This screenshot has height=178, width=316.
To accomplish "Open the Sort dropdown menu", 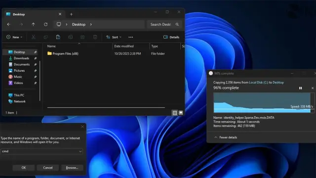I will pos(114,37).
